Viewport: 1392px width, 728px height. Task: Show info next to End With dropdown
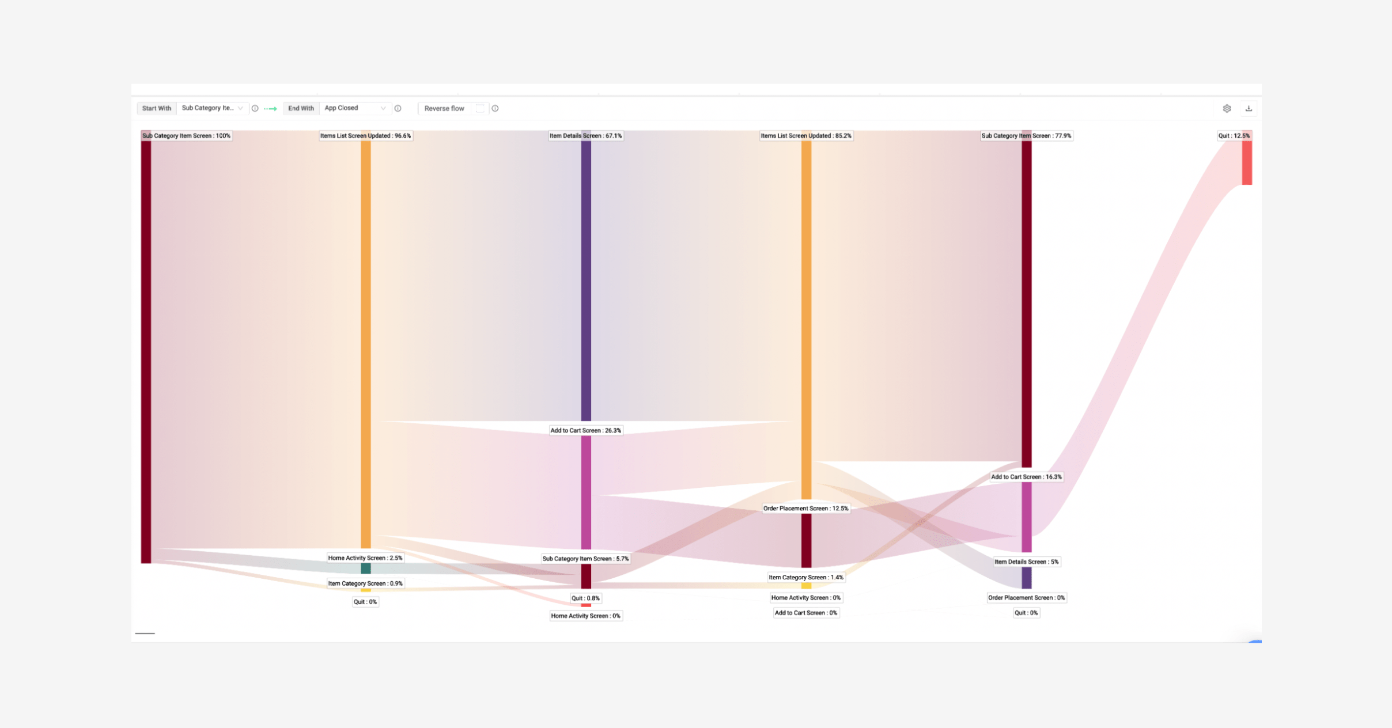(x=398, y=108)
